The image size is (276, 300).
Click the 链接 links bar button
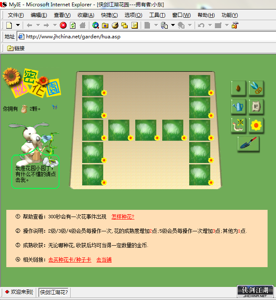(16, 48)
